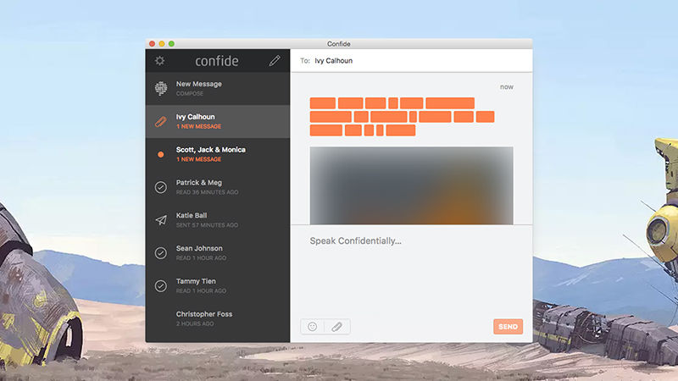
Task: Maximize the window with the green button
Action: point(171,44)
